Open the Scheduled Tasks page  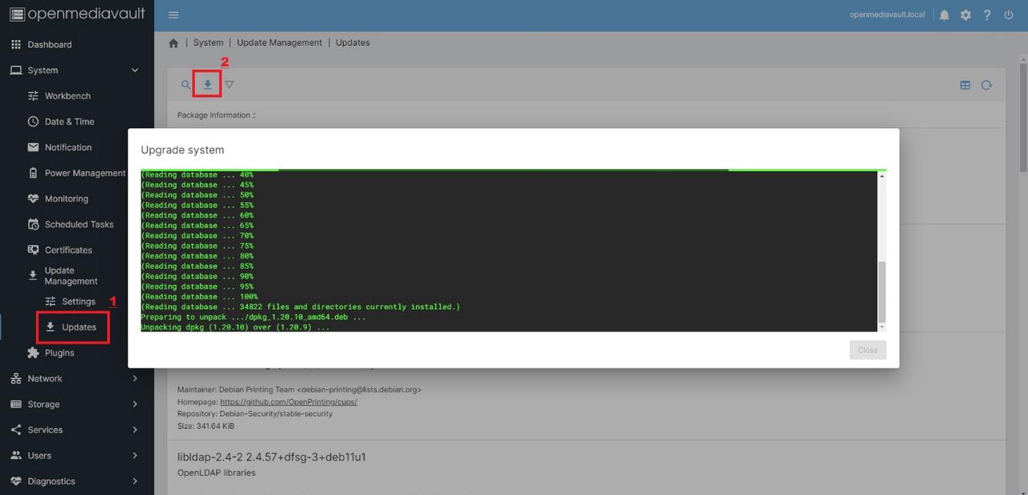[x=79, y=225]
